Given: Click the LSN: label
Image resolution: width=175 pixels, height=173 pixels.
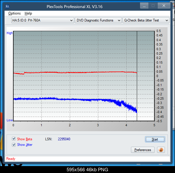Looking at the screenshot, I should click(x=49, y=139).
